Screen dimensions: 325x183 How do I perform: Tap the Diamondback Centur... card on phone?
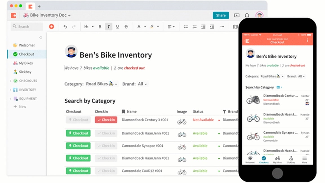pyautogui.click(x=278, y=100)
